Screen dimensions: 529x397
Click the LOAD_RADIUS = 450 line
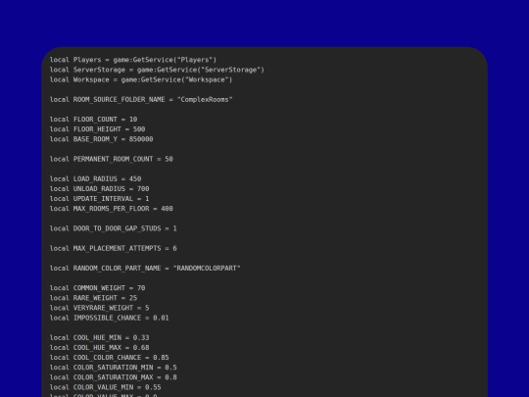tap(95, 179)
